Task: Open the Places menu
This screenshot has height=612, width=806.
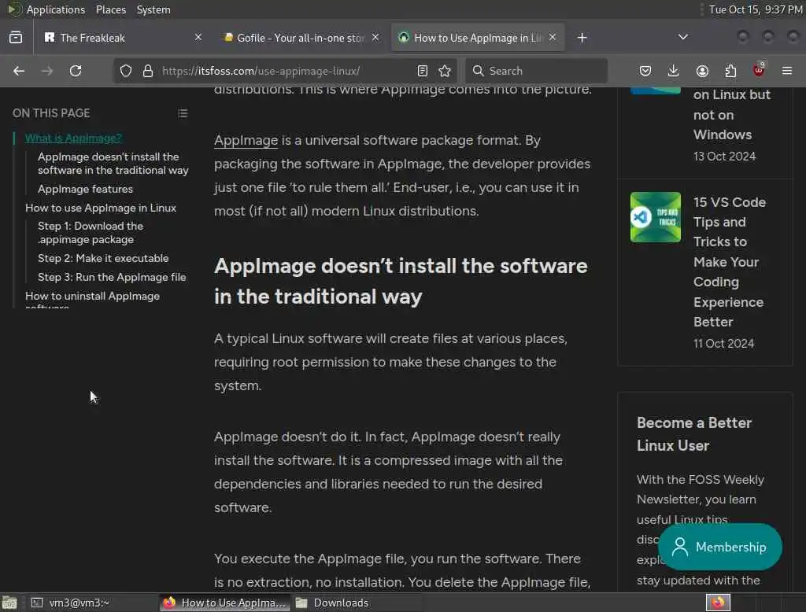Action: pyautogui.click(x=111, y=9)
